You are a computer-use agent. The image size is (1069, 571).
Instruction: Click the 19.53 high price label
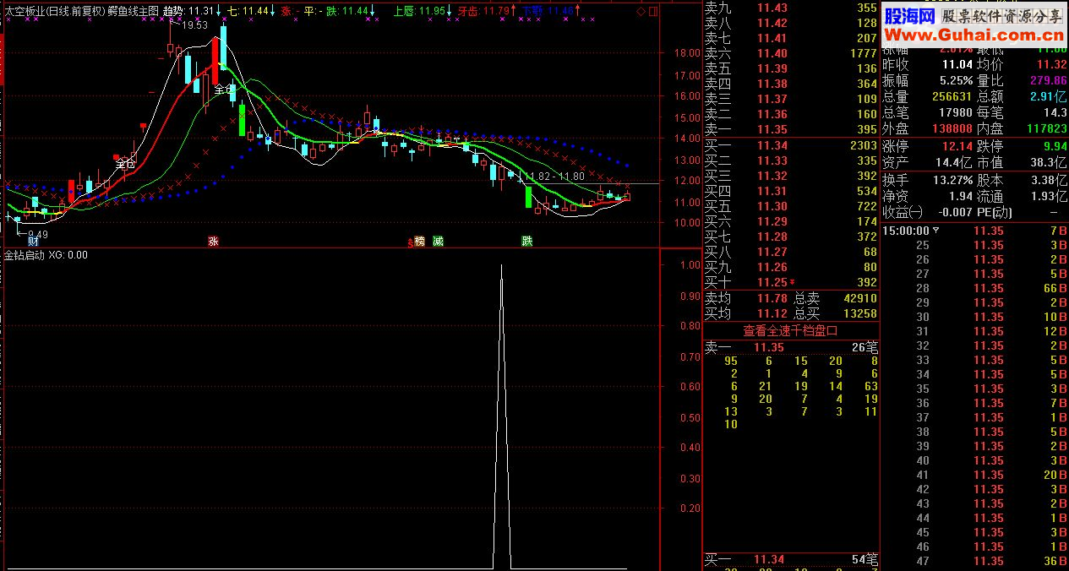pos(194,26)
